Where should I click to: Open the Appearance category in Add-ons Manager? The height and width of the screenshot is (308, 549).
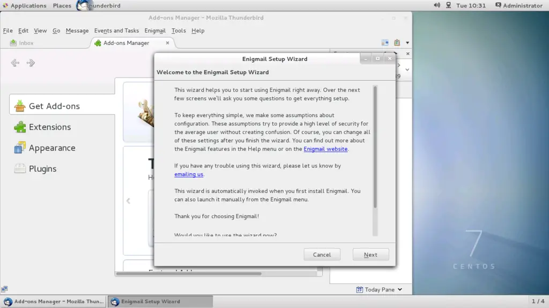coord(45,148)
